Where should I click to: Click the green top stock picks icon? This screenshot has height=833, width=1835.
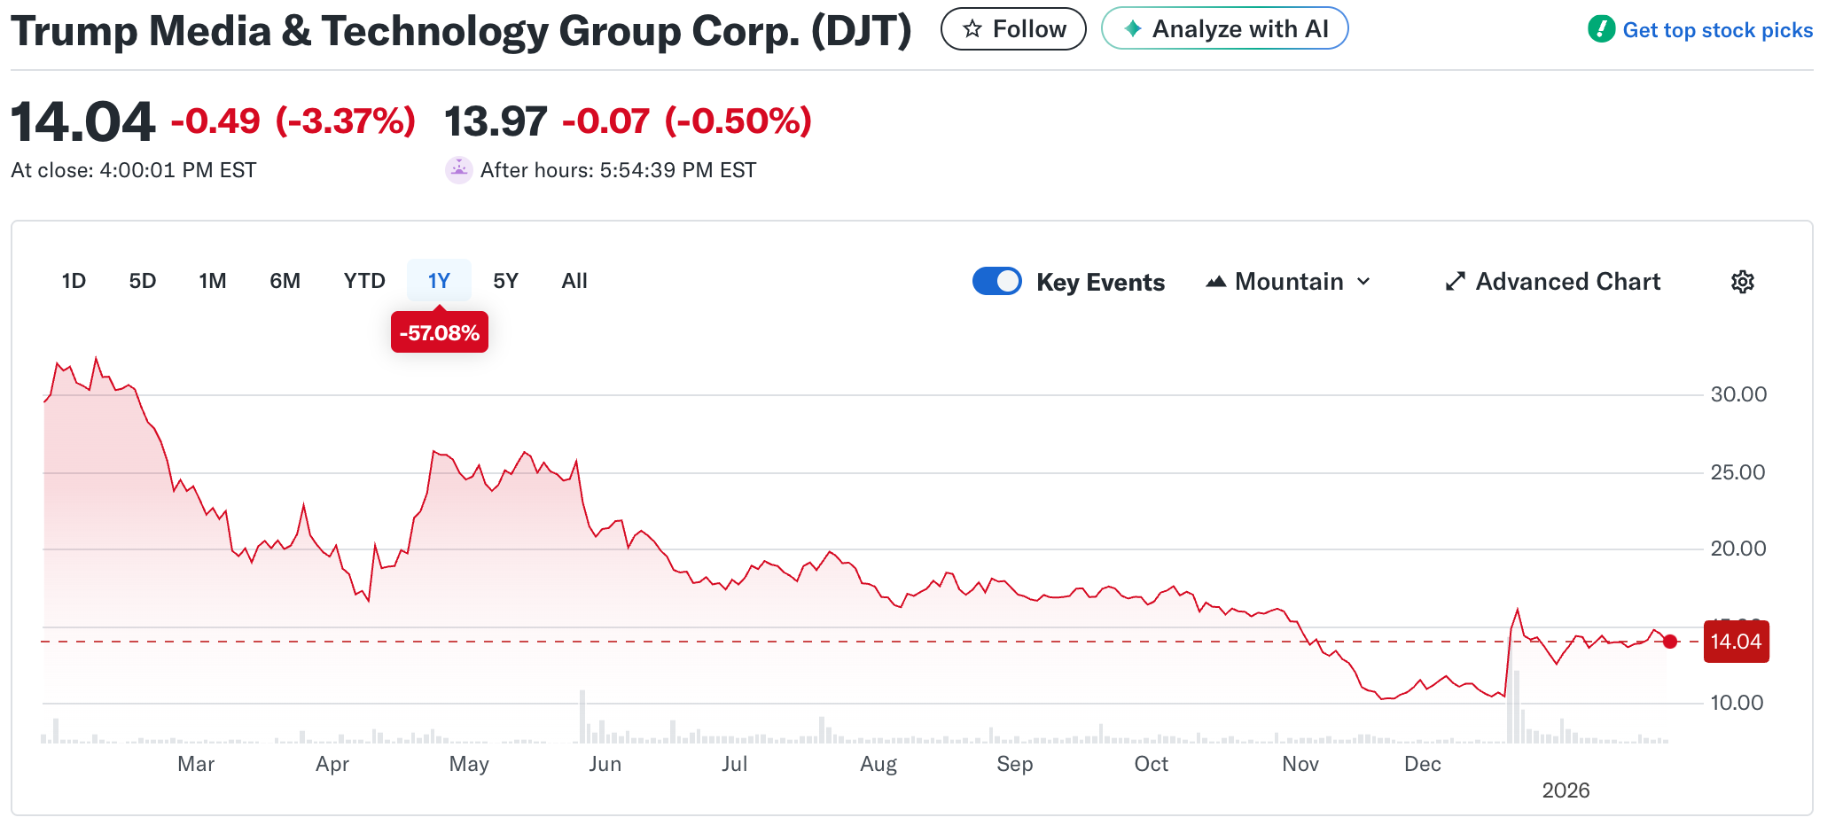tap(1601, 29)
